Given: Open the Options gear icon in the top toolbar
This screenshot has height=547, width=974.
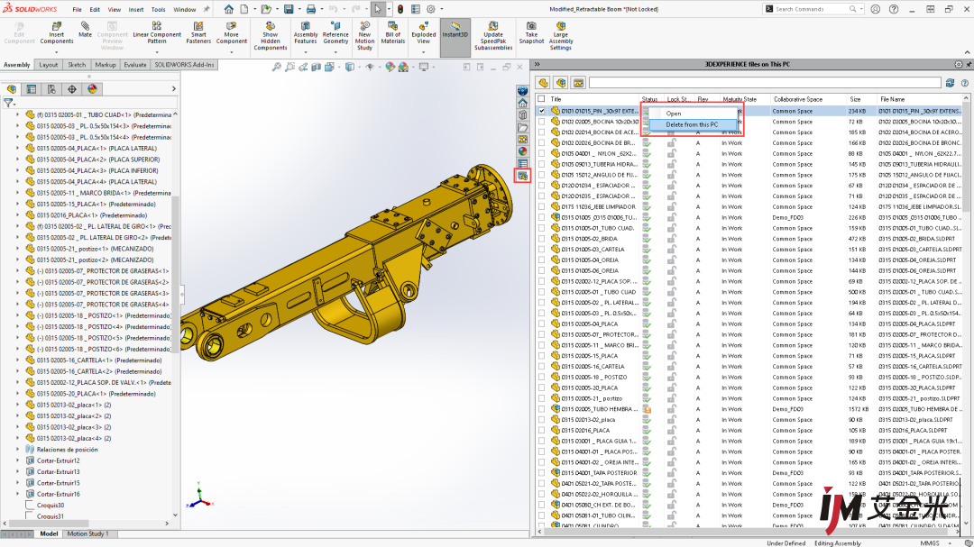Looking at the screenshot, I should coord(430,9).
